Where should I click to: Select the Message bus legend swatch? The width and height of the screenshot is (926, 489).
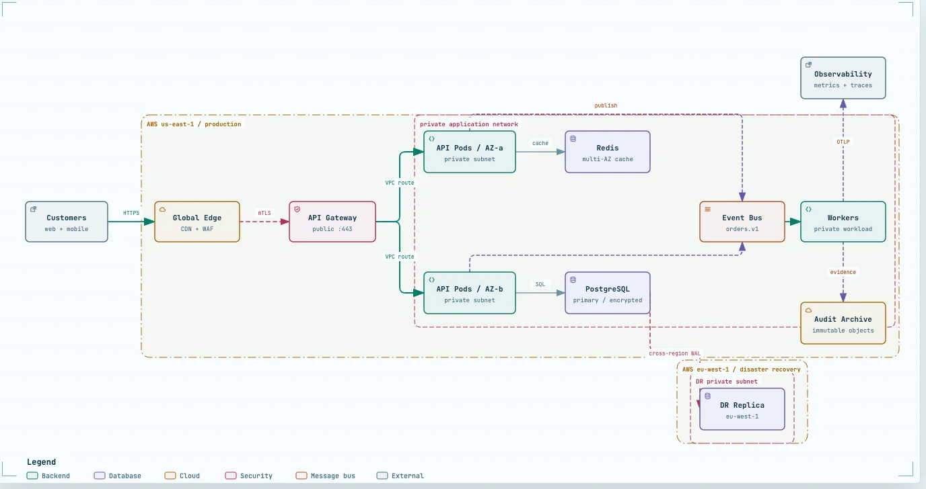[x=301, y=476]
